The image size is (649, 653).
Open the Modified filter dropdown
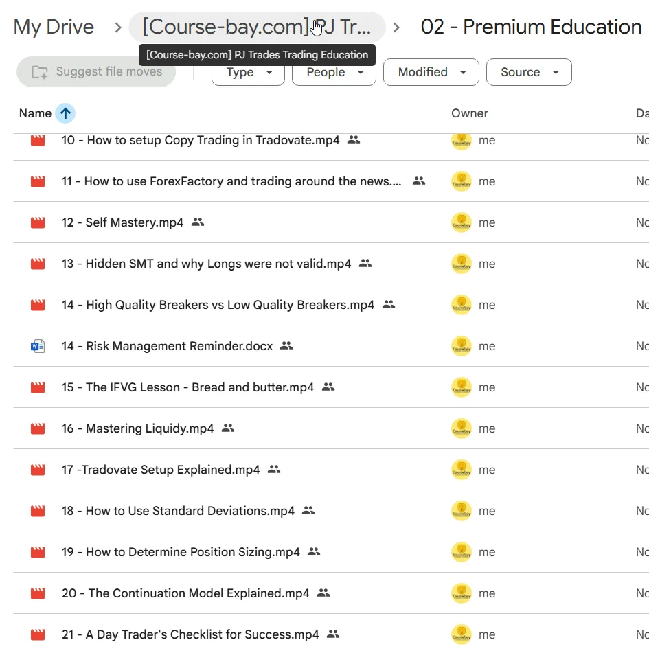coord(431,72)
